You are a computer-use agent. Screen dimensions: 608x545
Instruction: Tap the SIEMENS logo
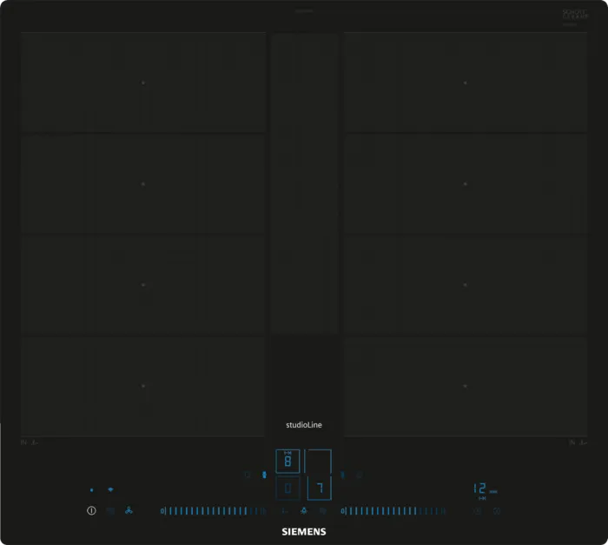click(303, 530)
